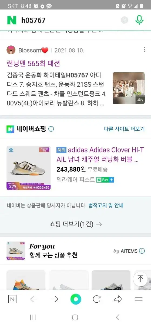Open the 다른 사이트 더보기 link
Screen dimensions: 151x326
tap(125, 129)
